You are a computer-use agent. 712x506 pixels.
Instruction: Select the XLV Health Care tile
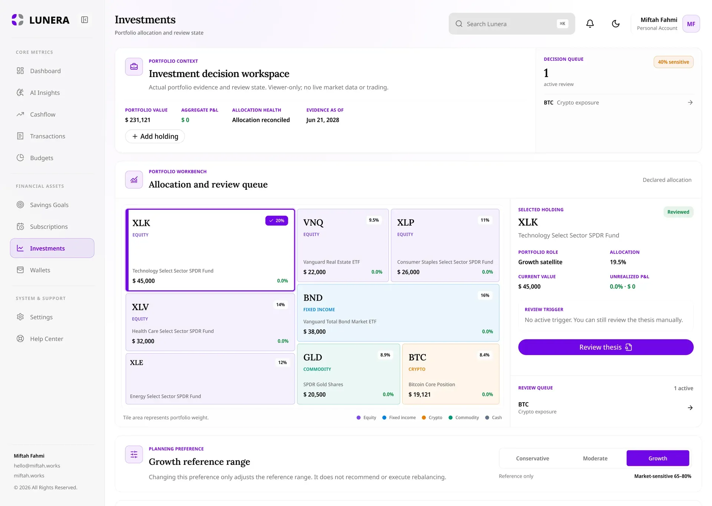click(210, 322)
